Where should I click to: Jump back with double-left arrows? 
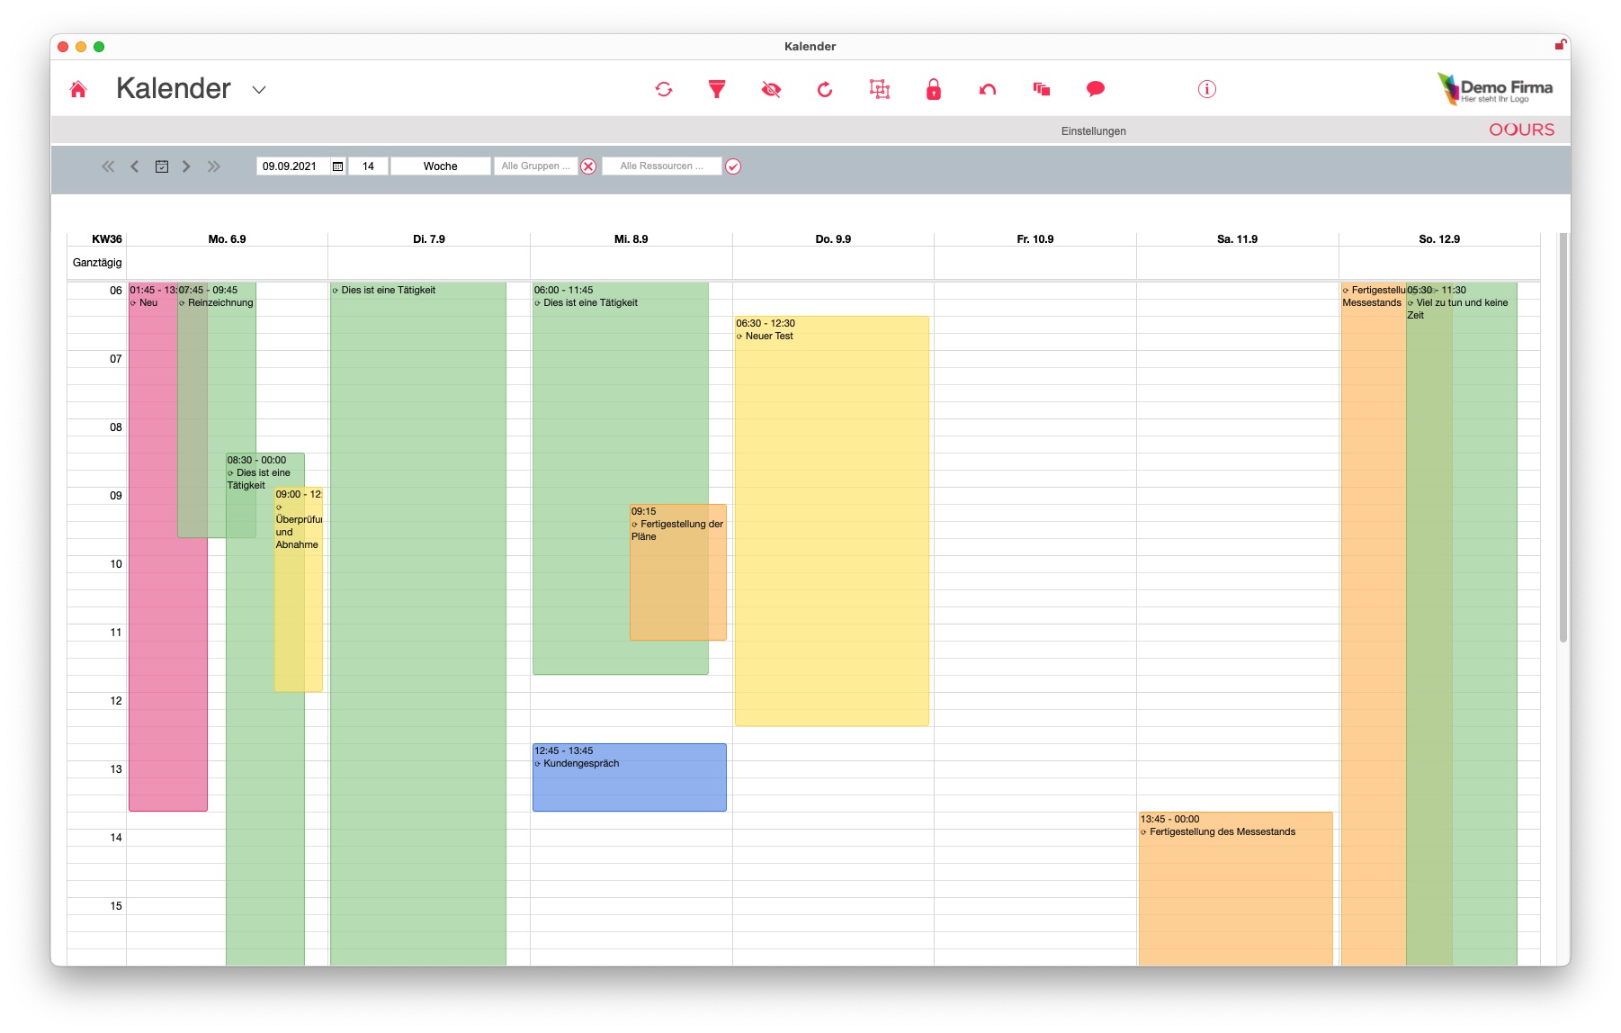pos(108,166)
